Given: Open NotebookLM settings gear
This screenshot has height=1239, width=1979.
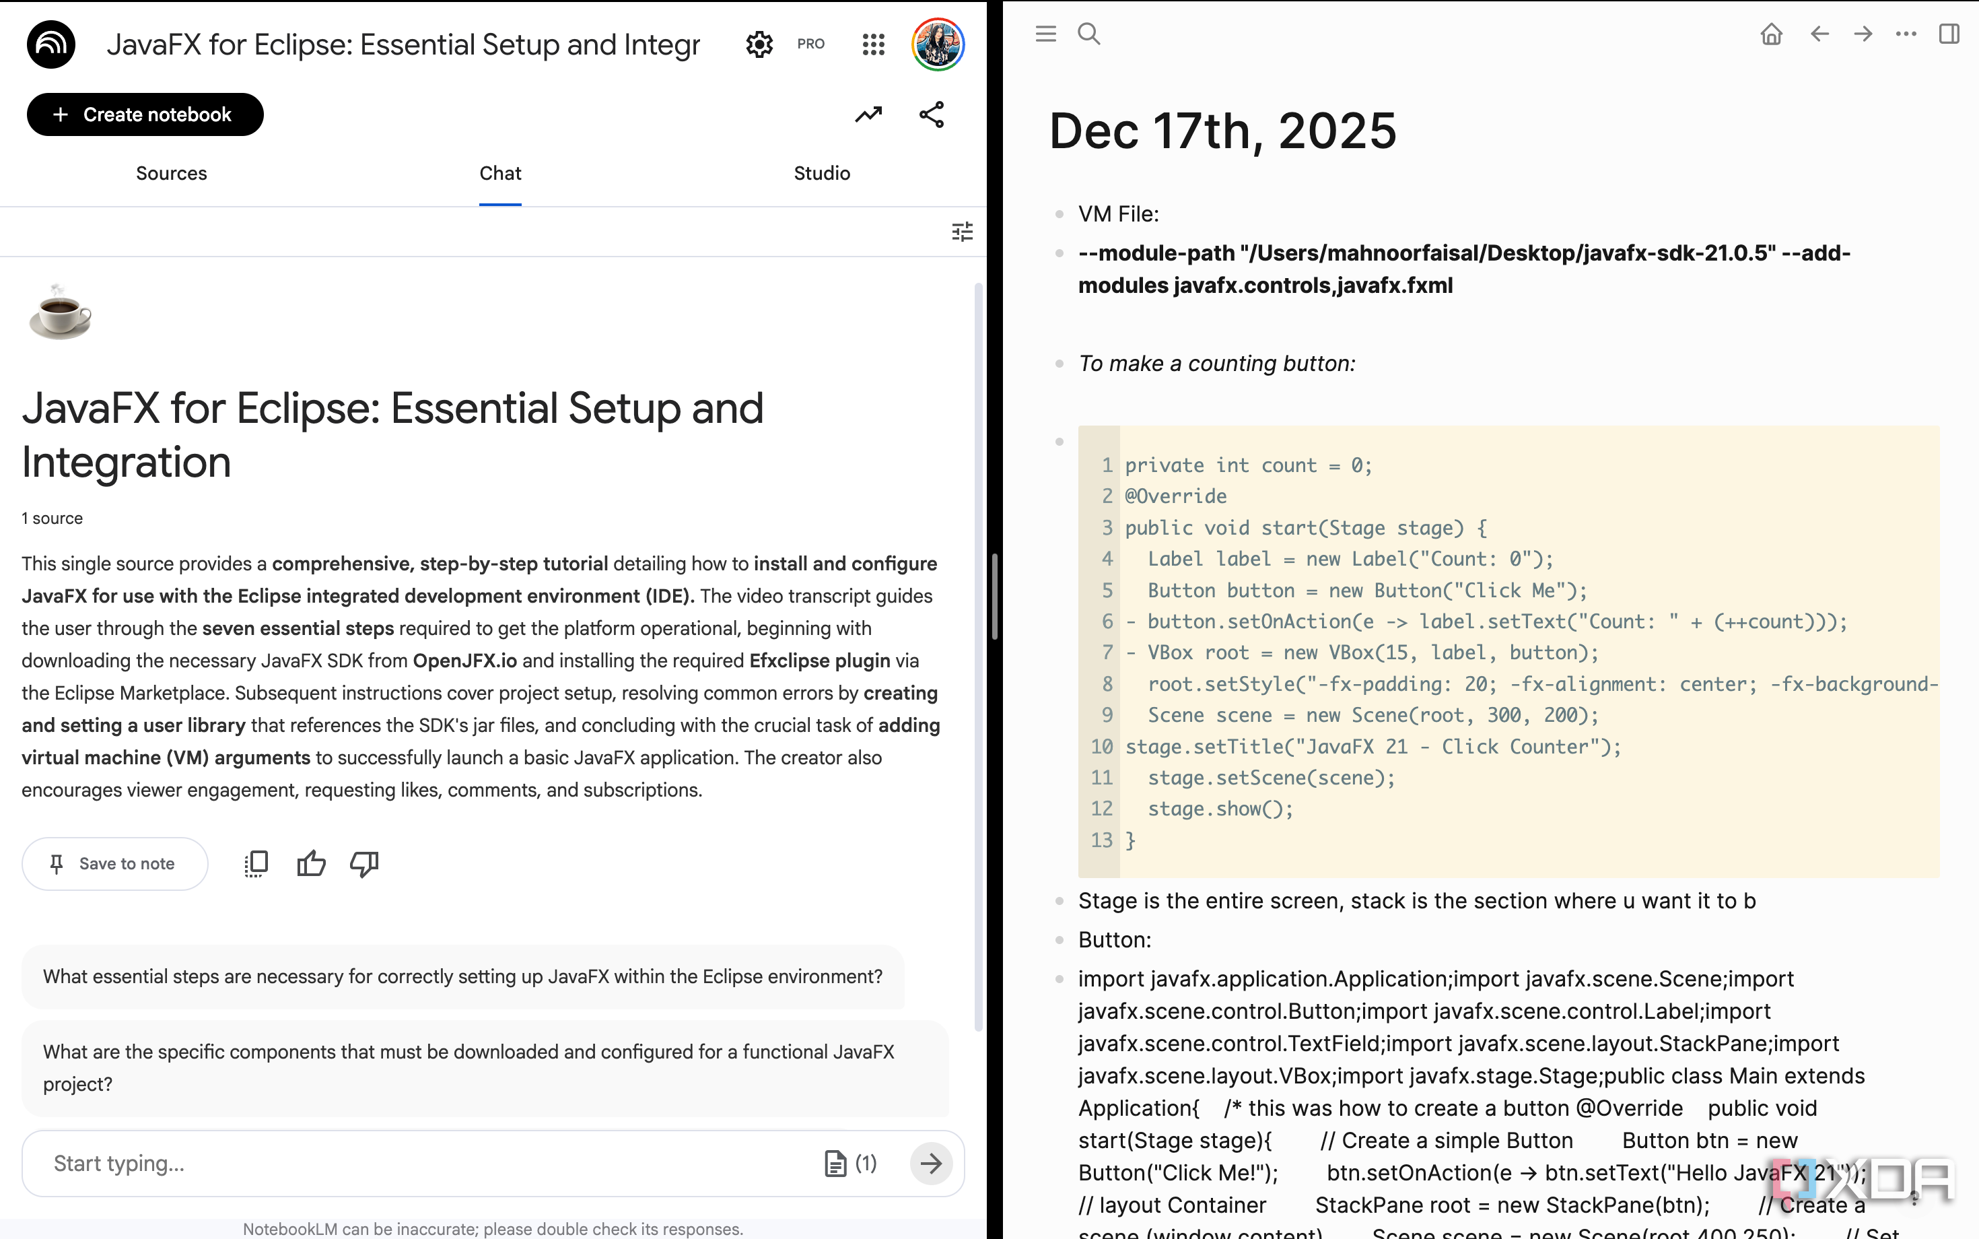Looking at the screenshot, I should (x=759, y=44).
